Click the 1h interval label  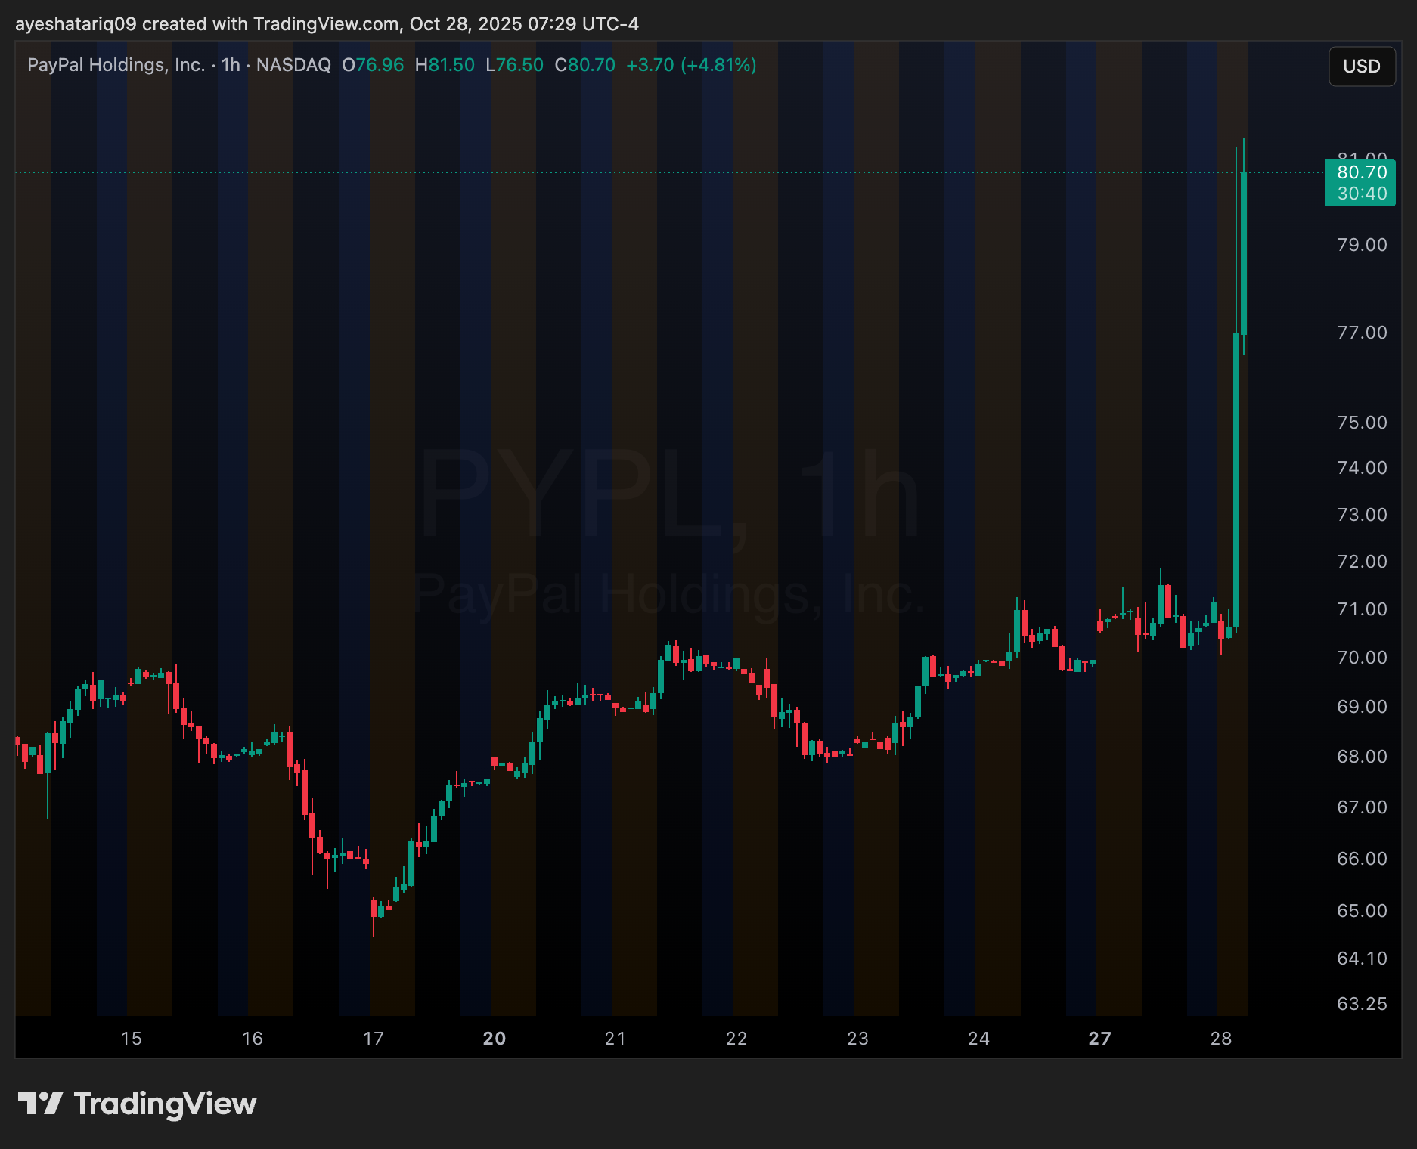(x=231, y=65)
